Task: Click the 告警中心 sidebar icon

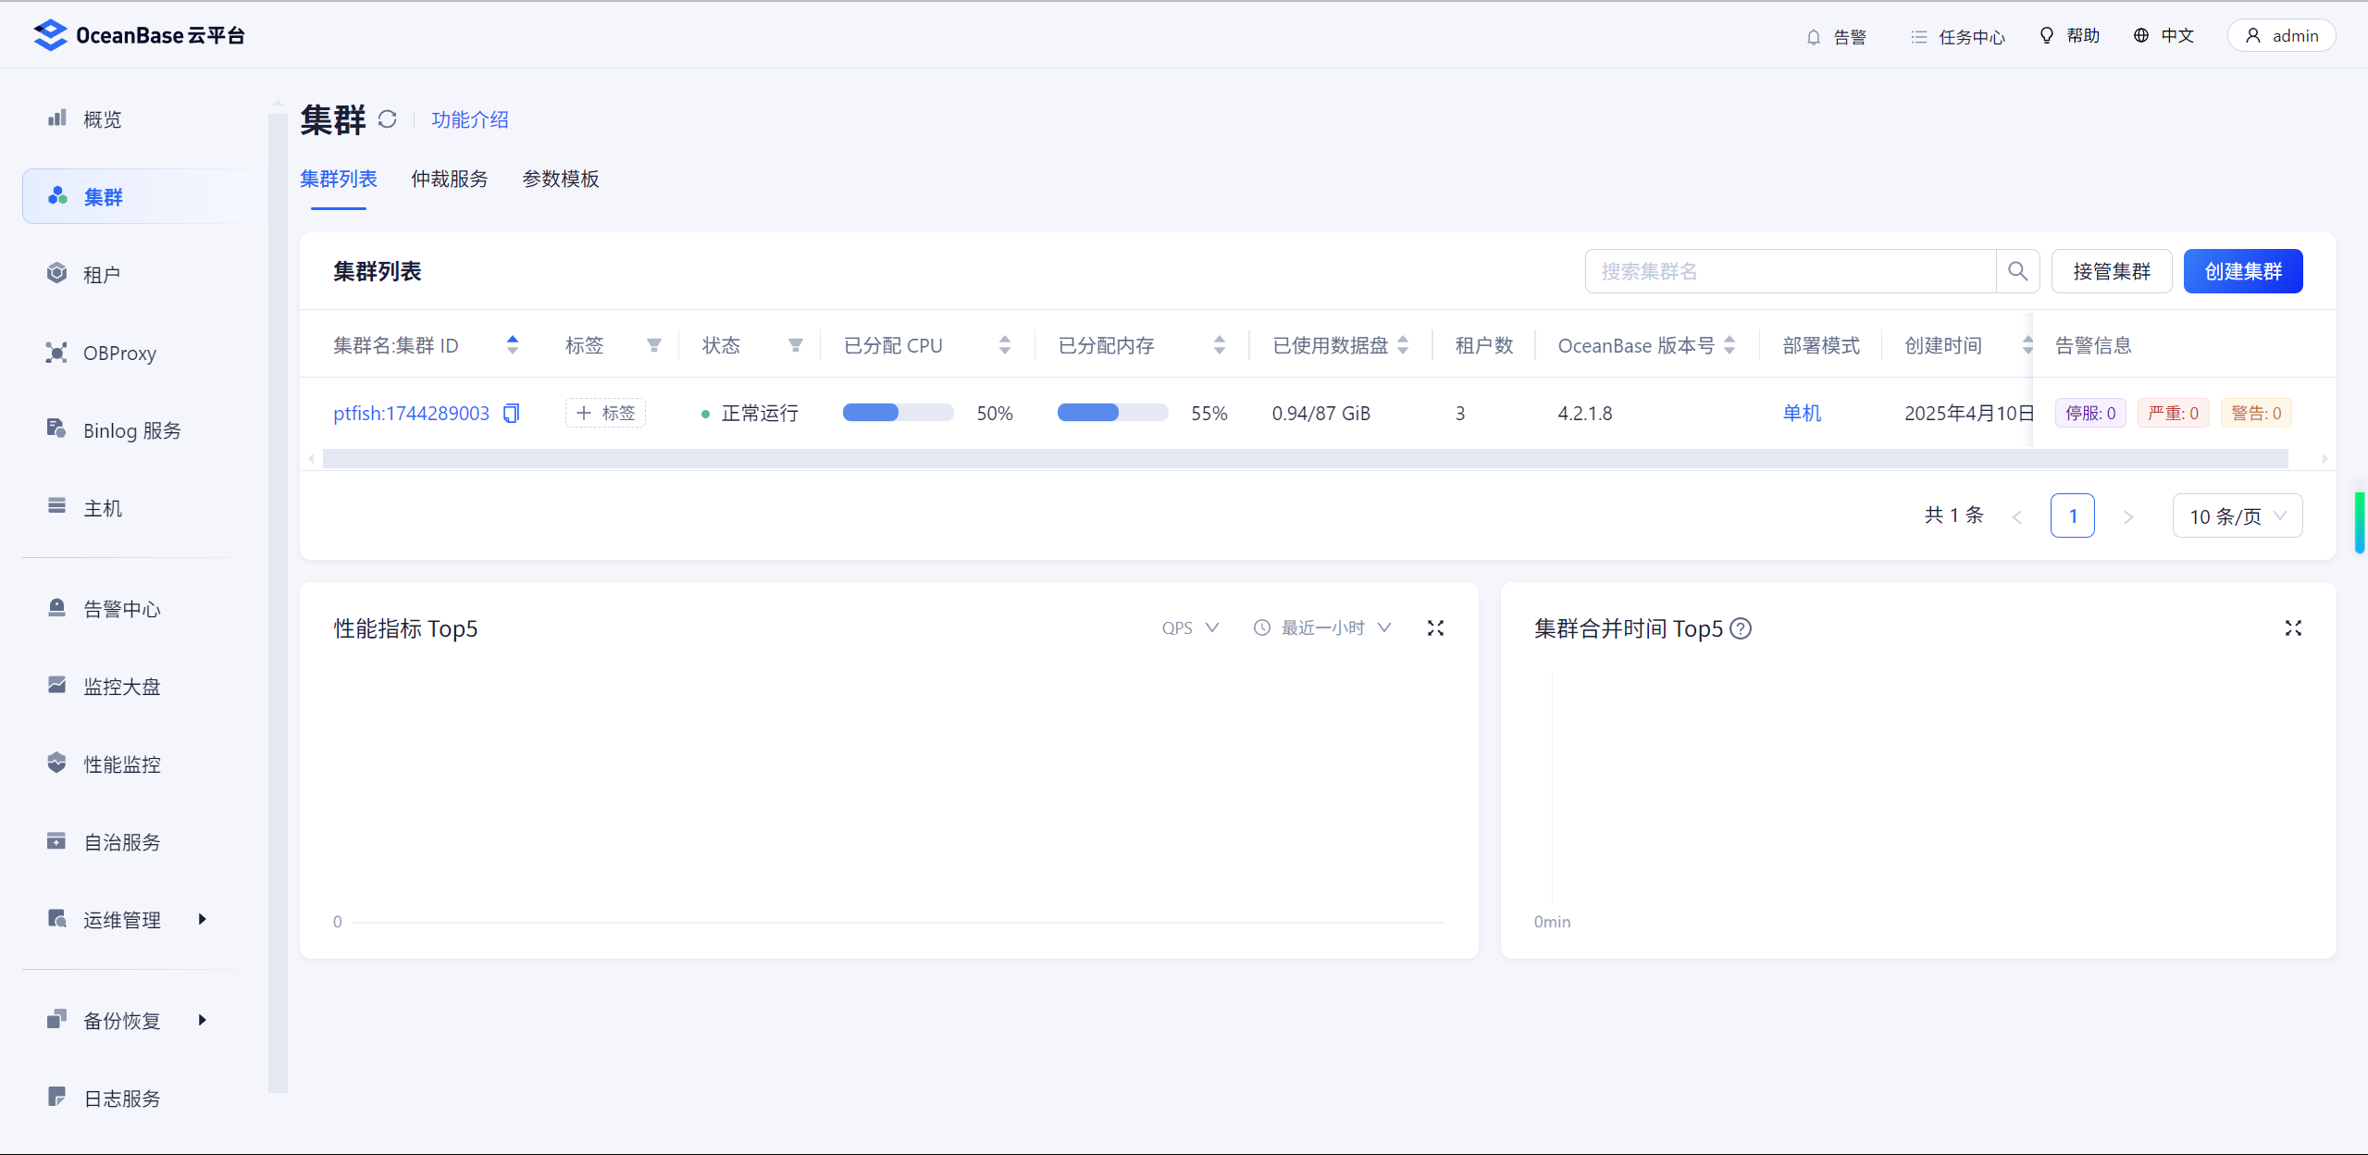Action: coord(57,607)
